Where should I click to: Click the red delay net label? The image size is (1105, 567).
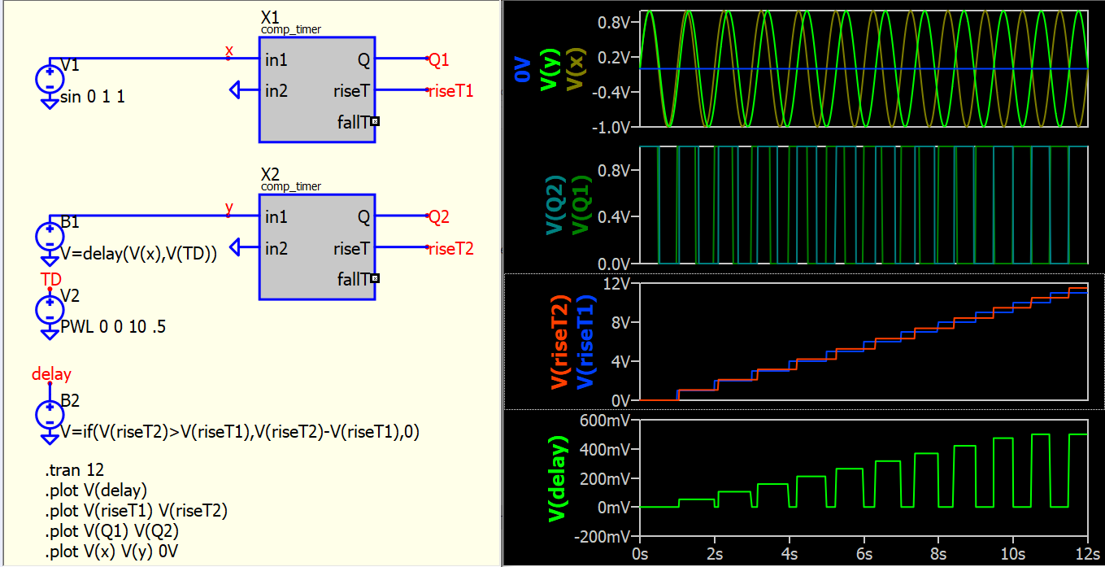click(x=51, y=374)
